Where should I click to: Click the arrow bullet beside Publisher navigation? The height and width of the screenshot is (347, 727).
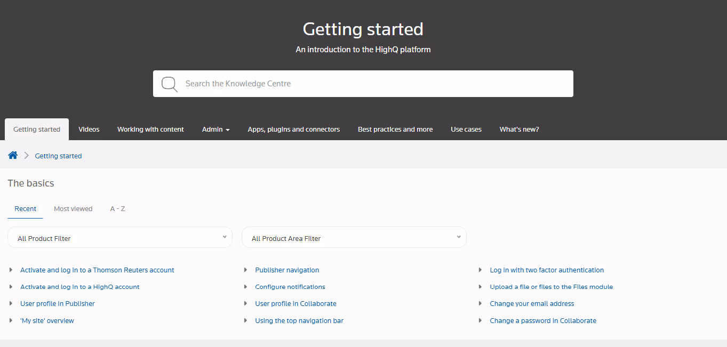point(245,270)
